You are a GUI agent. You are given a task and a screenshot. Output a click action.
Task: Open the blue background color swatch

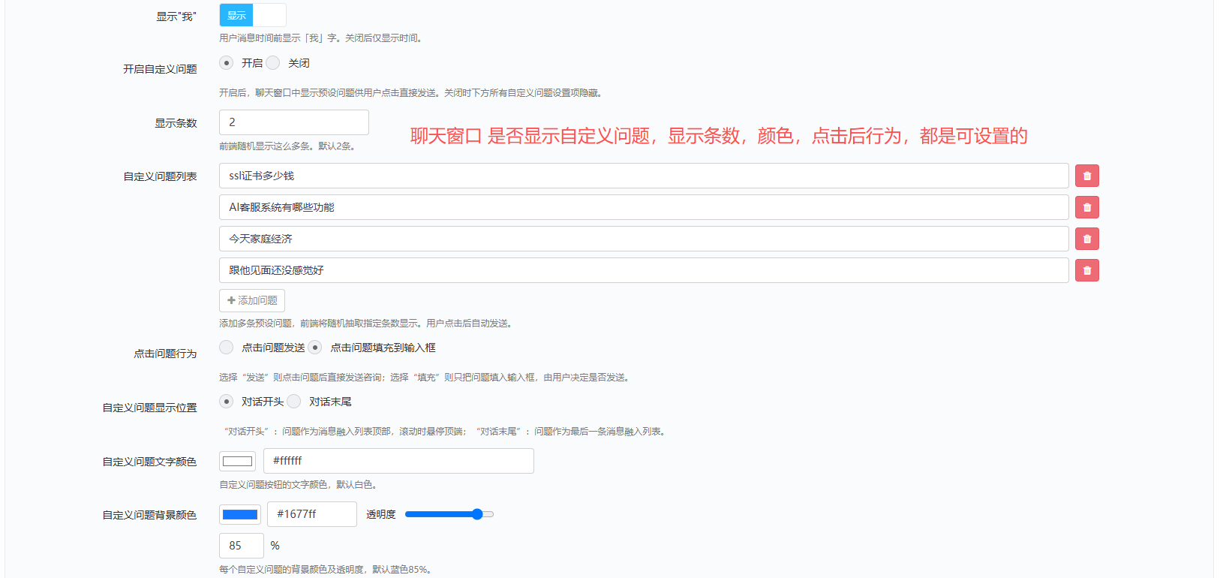240,514
